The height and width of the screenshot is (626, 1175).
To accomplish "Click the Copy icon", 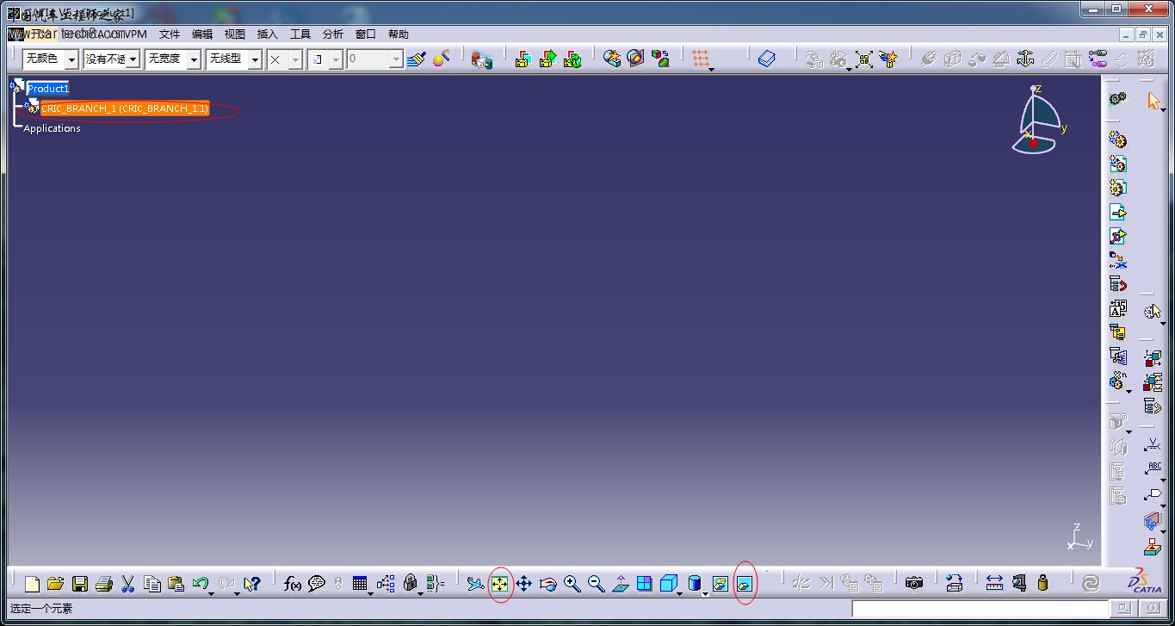I will click(152, 584).
